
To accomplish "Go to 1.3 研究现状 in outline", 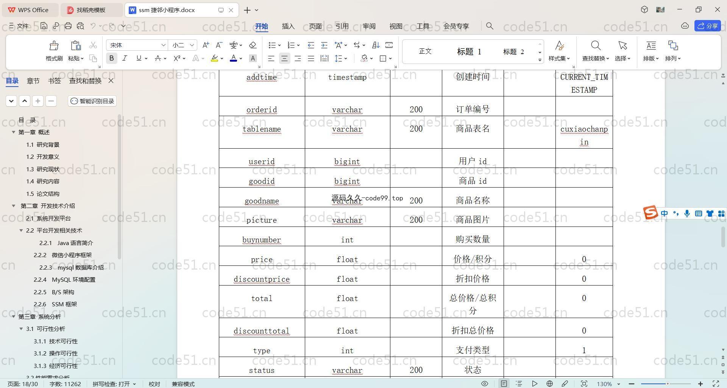I will 43,169.
